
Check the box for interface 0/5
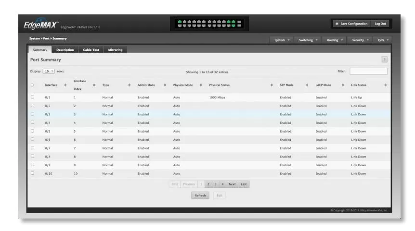coord(33,131)
